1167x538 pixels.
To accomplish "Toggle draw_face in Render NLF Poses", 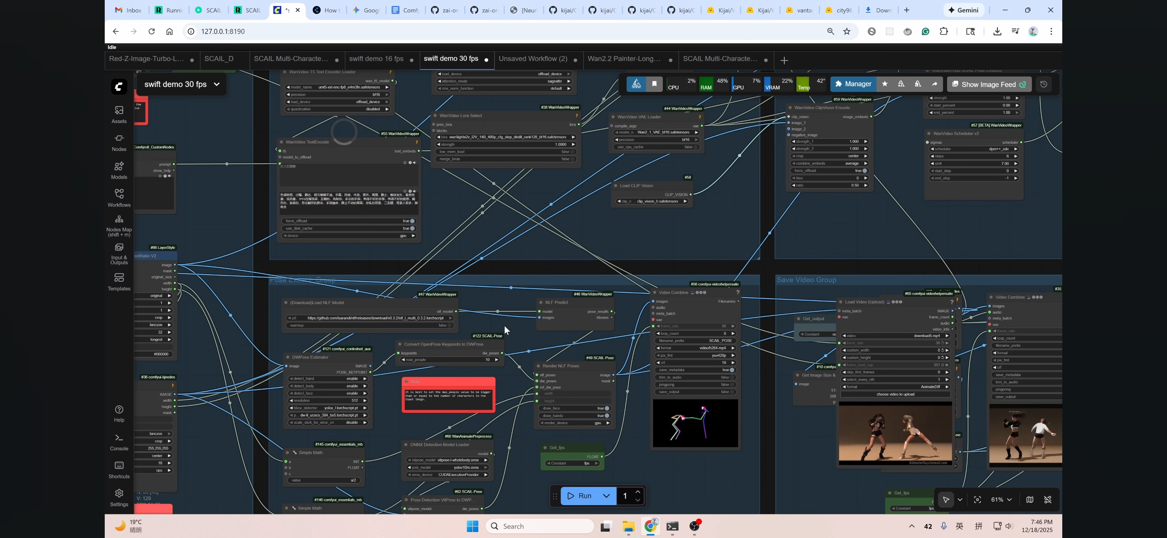I will pyautogui.click(x=607, y=409).
